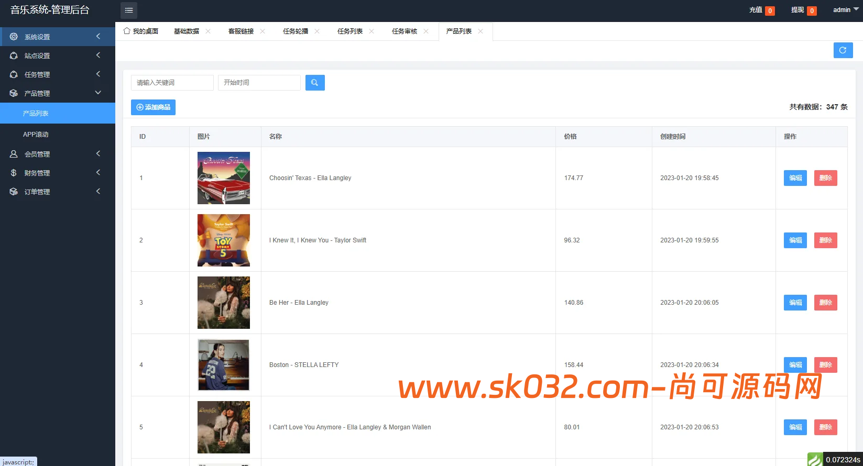The width and height of the screenshot is (863, 466).
Task: Open the admin user dropdown
Action: click(x=846, y=10)
